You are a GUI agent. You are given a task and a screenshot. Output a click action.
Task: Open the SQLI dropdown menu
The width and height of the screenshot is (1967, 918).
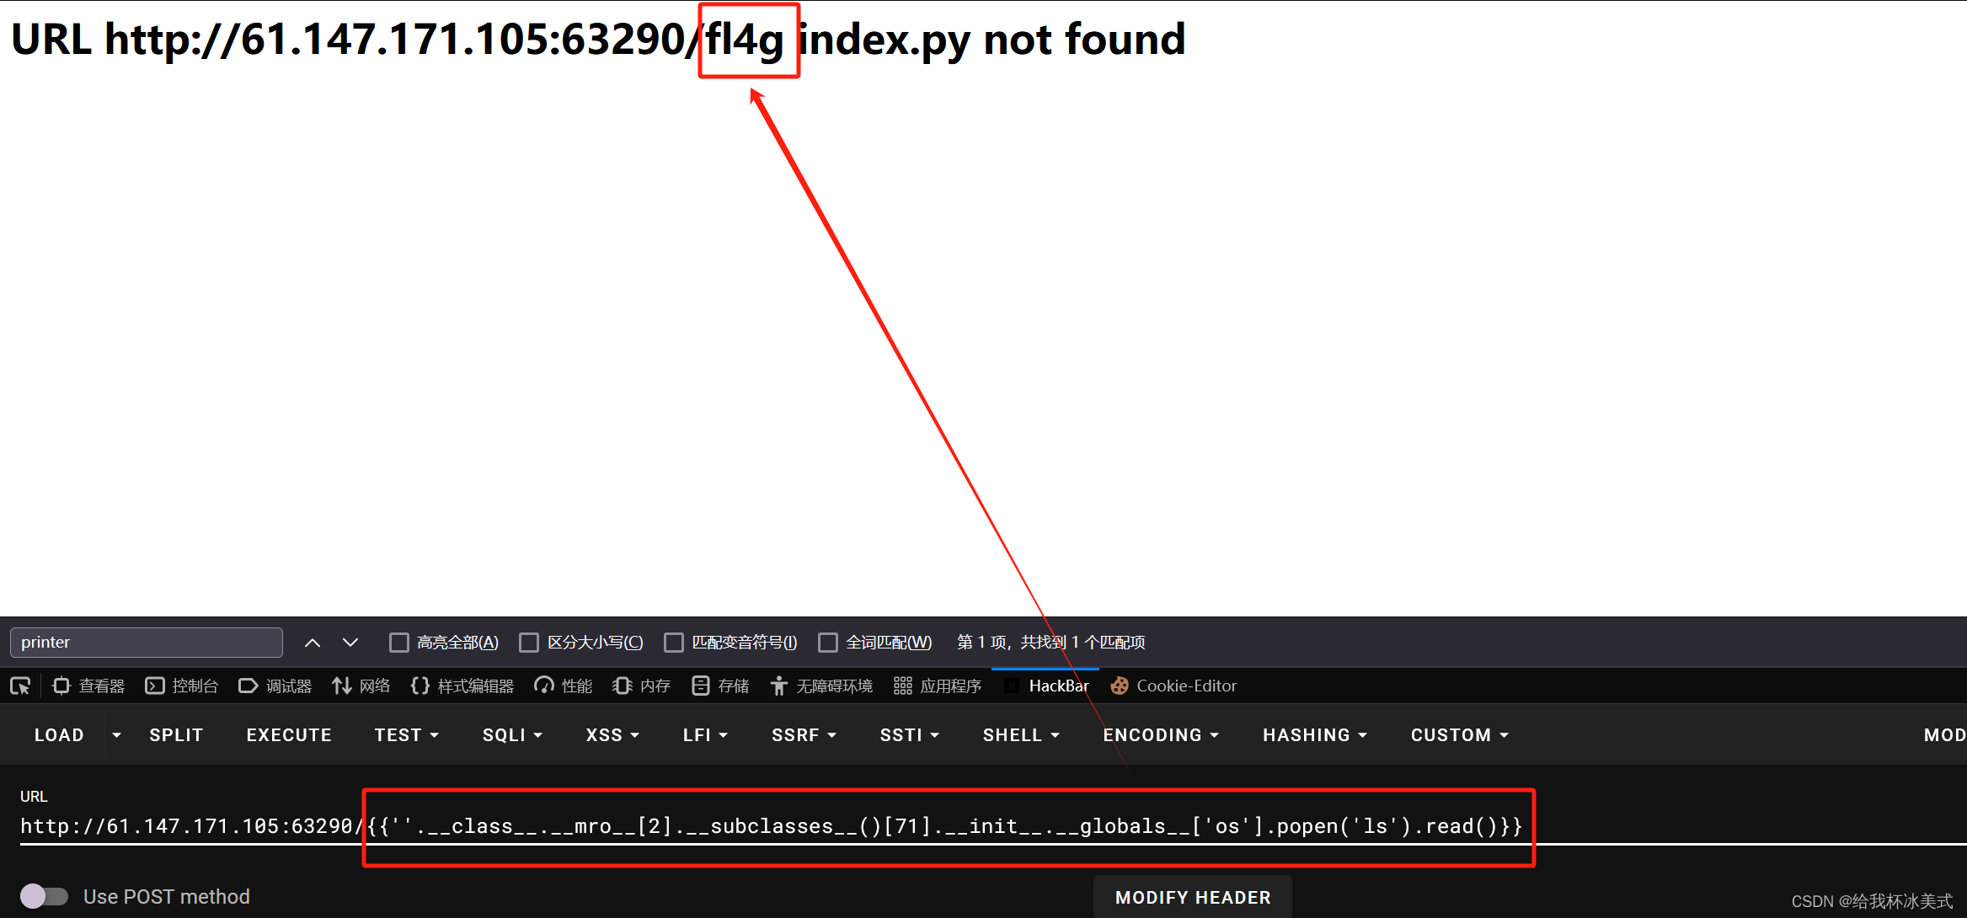[511, 734]
